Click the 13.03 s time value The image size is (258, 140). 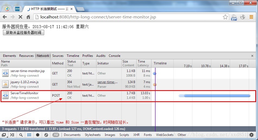click(145, 93)
